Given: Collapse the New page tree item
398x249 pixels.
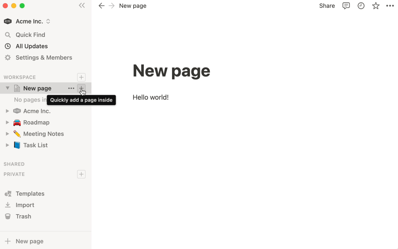Looking at the screenshot, I should pyautogui.click(x=7, y=88).
